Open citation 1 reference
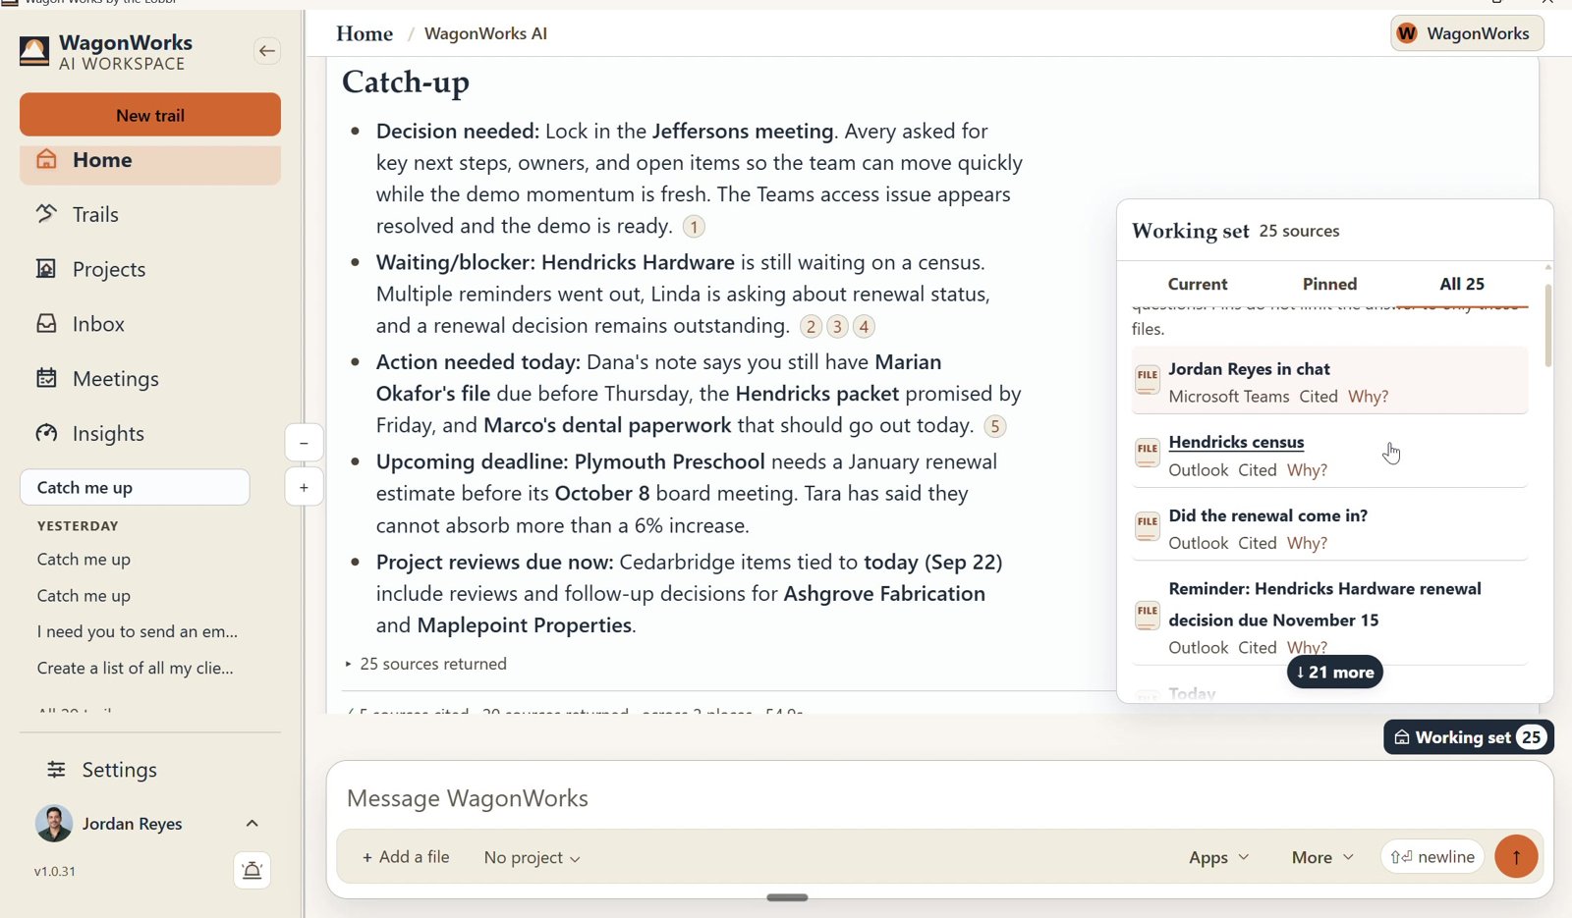1572x918 pixels. [694, 227]
